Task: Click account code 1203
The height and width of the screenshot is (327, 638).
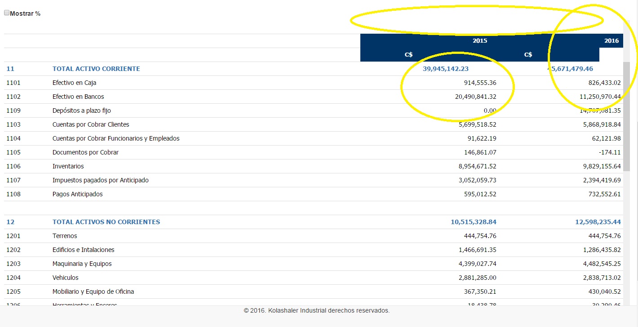Action: pyautogui.click(x=13, y=264)
